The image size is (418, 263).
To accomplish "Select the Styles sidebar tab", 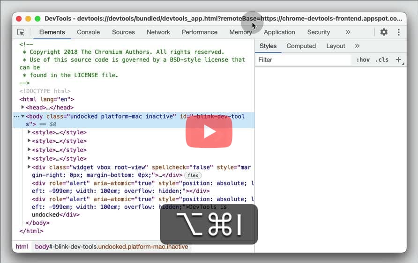I will point(268,46).
